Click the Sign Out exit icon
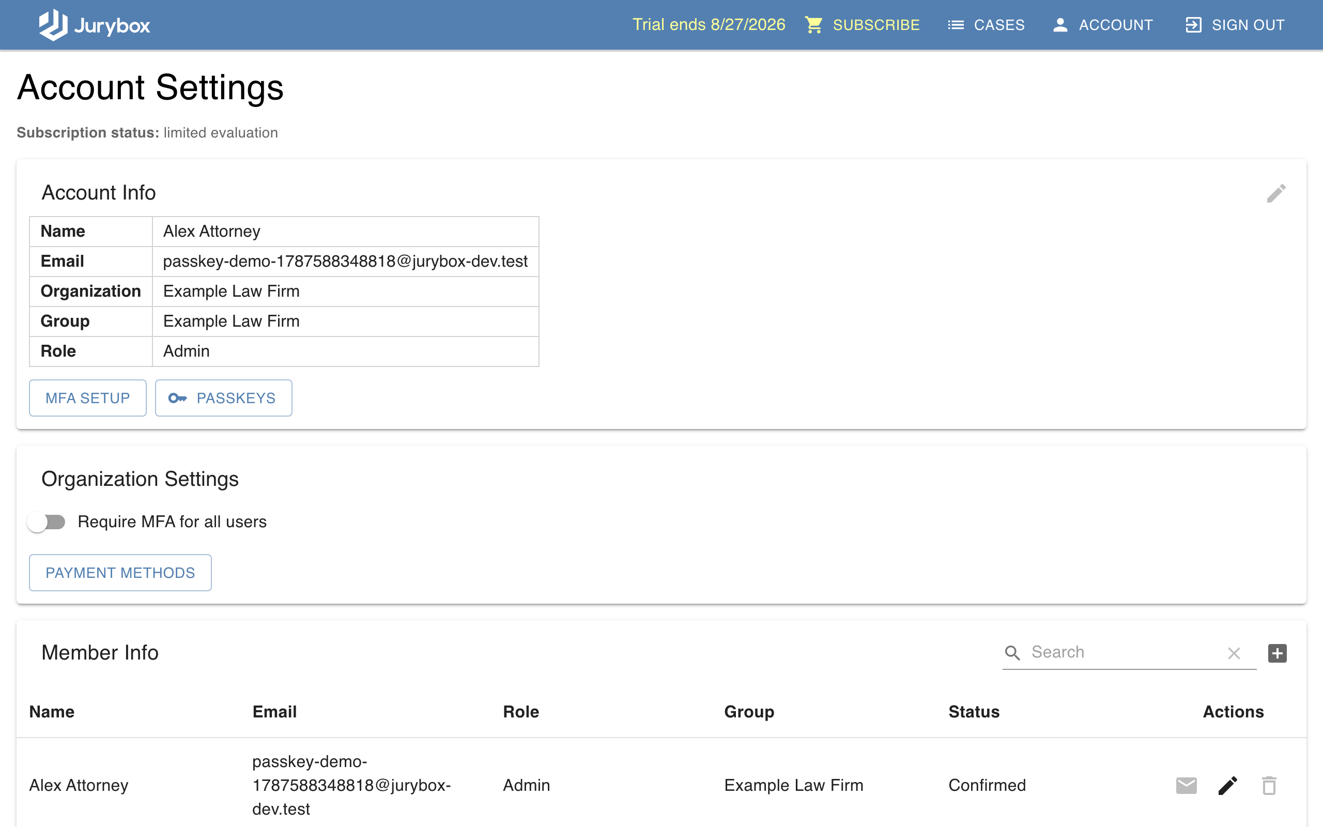 [1193, 25]
